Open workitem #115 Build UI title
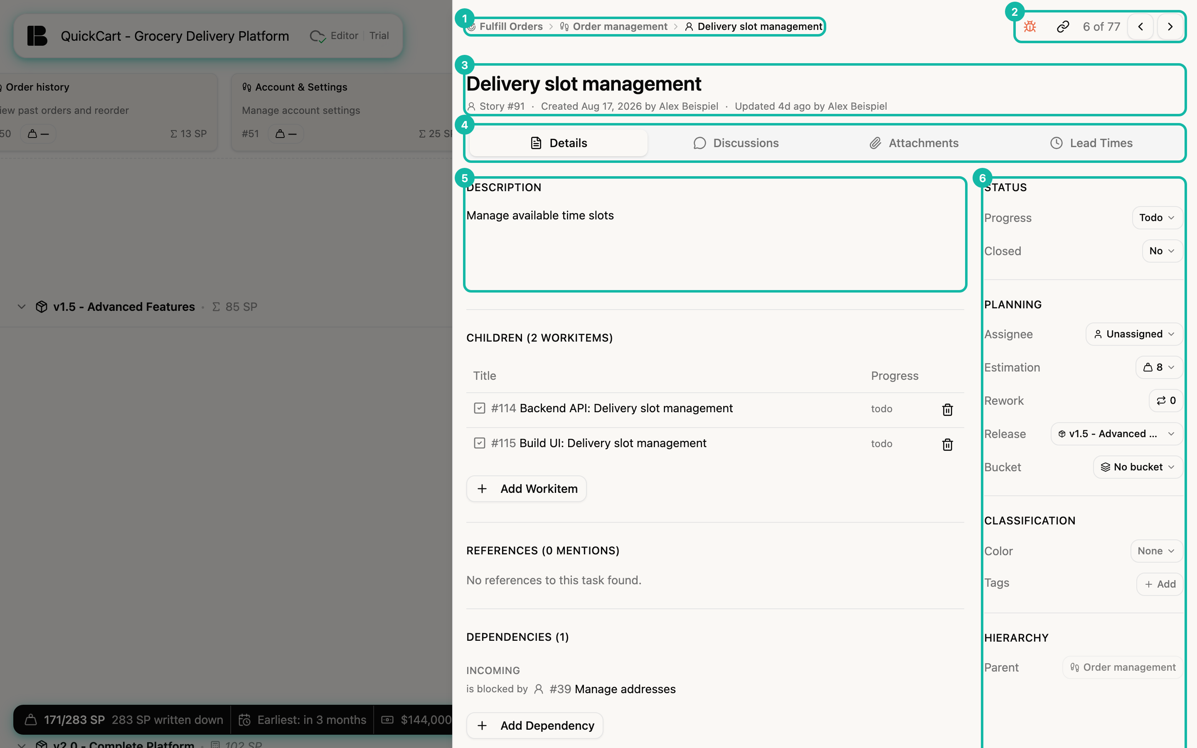1197x748 pixels. click(612, 443)
